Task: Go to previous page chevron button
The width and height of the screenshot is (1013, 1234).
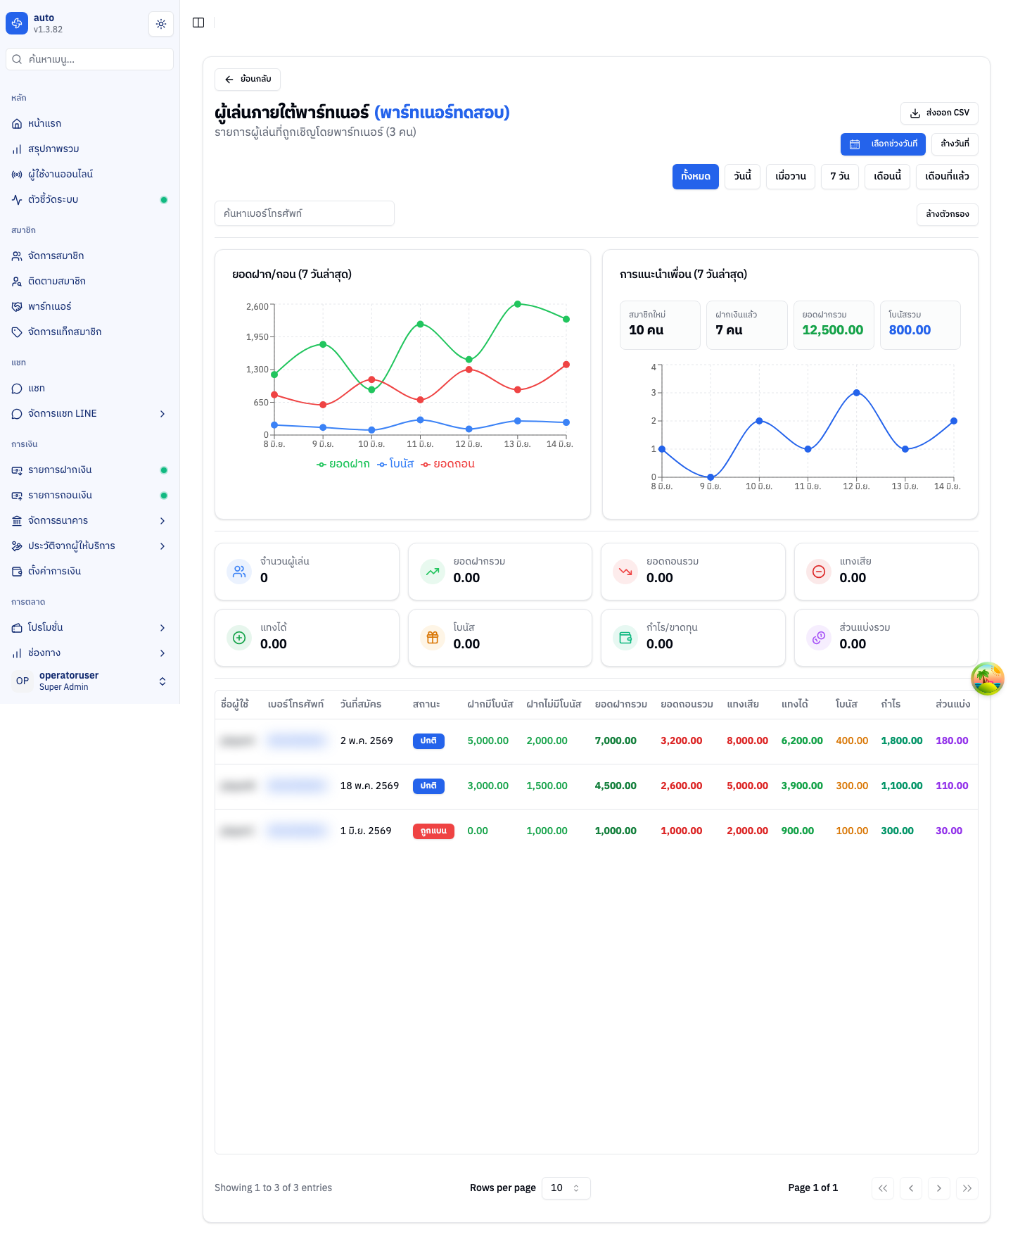Action: point(911,1188)
